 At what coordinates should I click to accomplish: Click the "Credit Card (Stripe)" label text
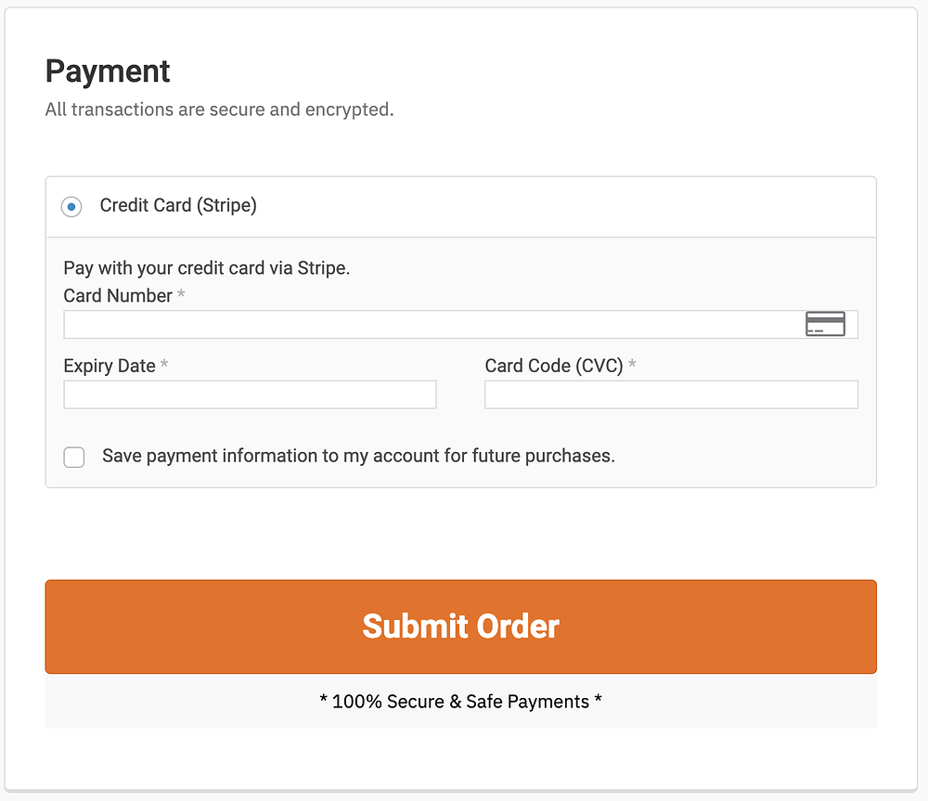coord(178,206)
